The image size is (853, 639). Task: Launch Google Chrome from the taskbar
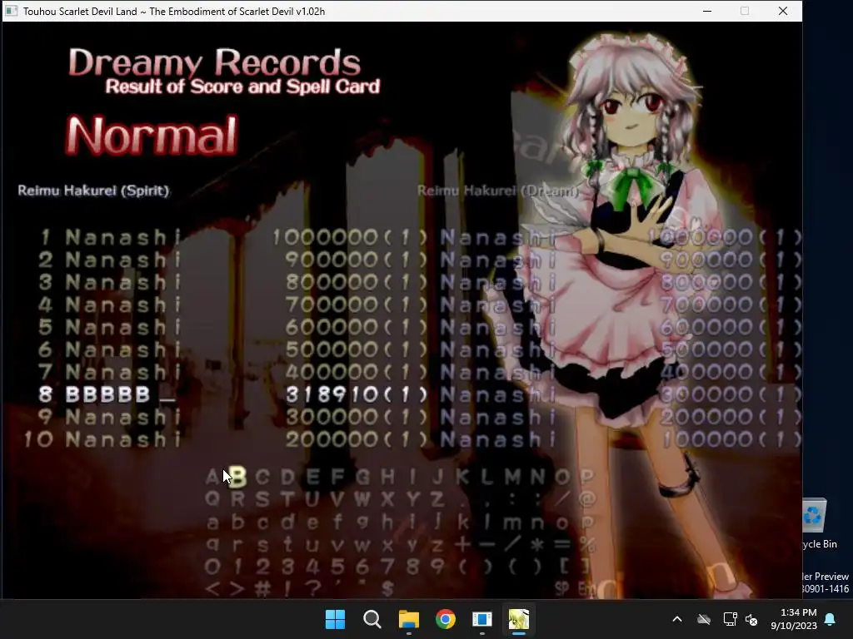tap(446, 619)
